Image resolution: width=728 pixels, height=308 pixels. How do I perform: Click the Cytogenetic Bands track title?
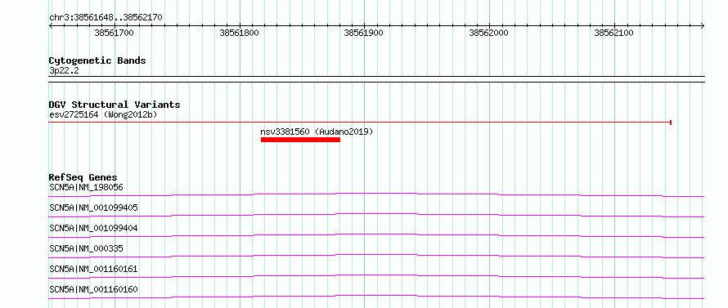coord(97,60)
